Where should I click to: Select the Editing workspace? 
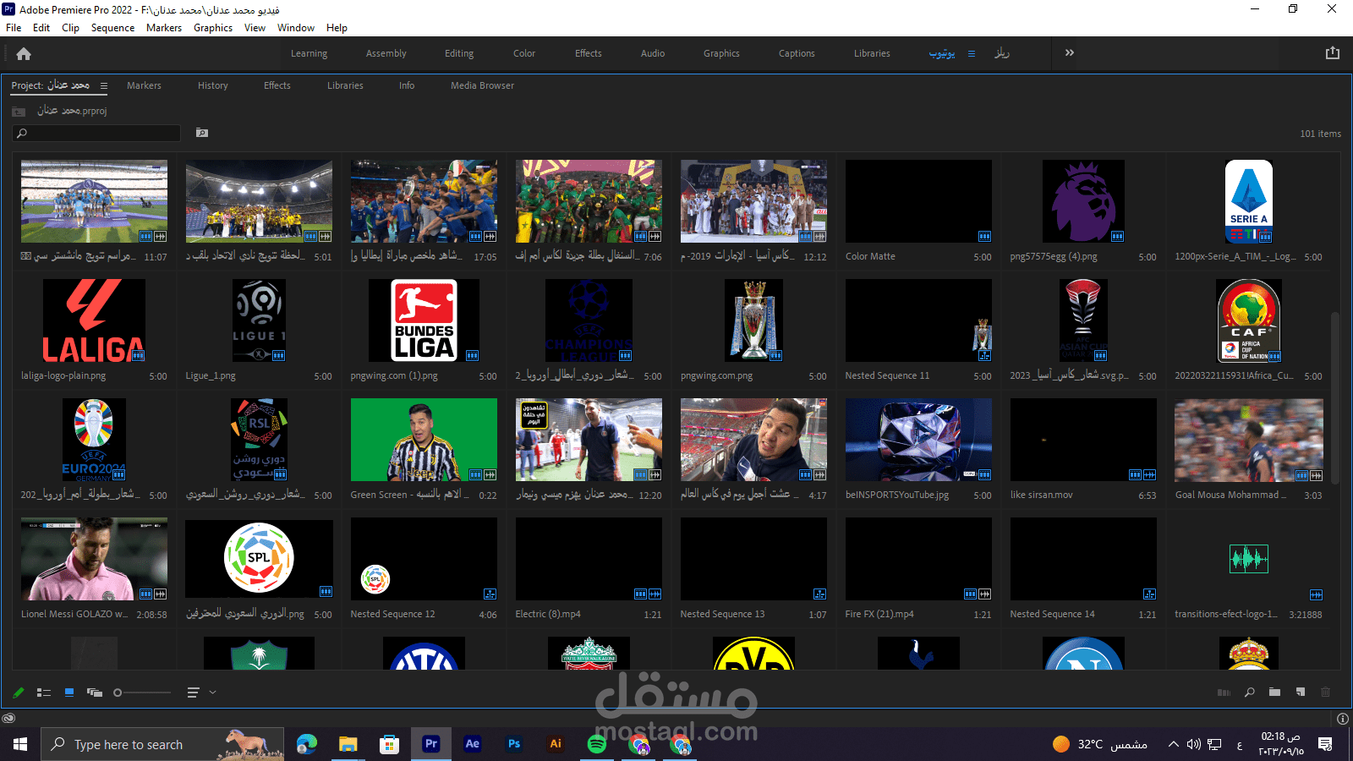tap(459, 53)
